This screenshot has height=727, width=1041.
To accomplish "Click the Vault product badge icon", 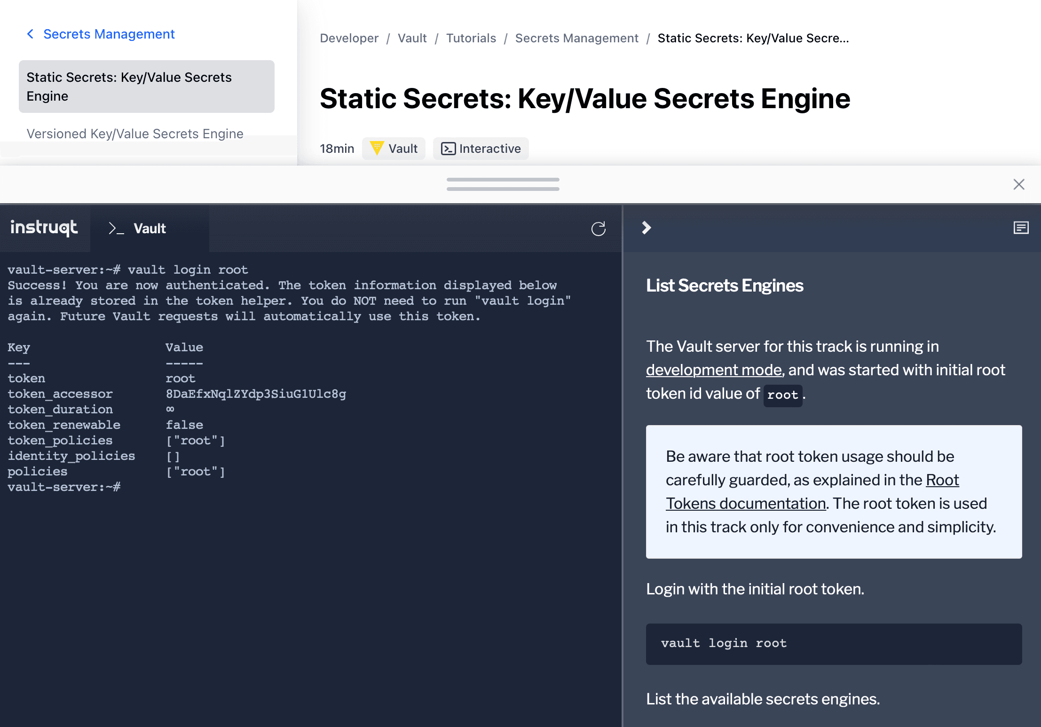I will [377, 148].
